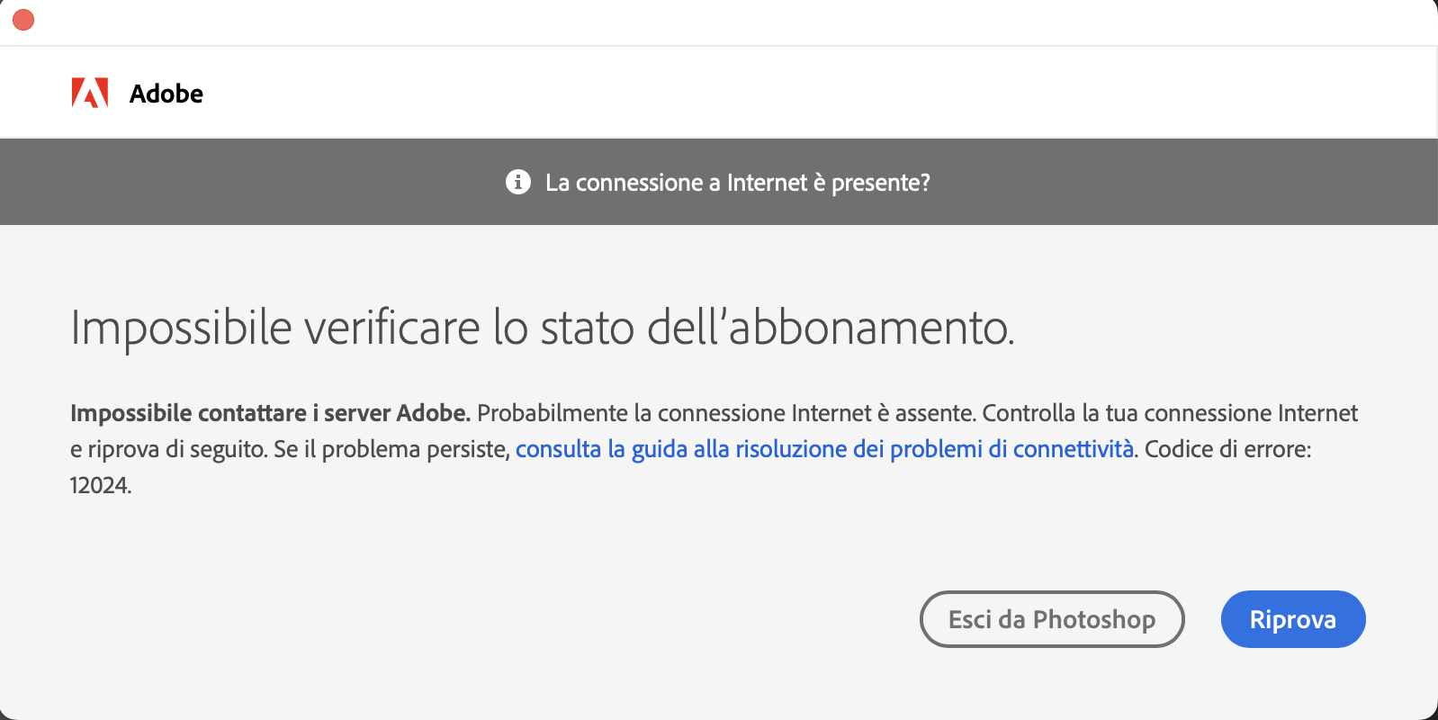This screenshot has height=720, width=1438.
Task: Close the dialog with the red window button
Action: (23, 20)
